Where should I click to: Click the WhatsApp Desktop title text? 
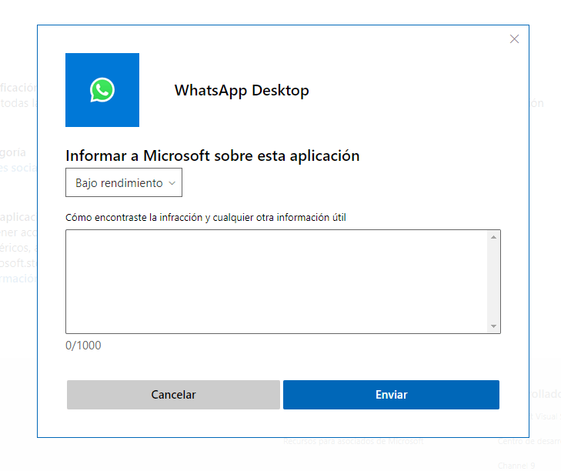[x=242, y=91]
